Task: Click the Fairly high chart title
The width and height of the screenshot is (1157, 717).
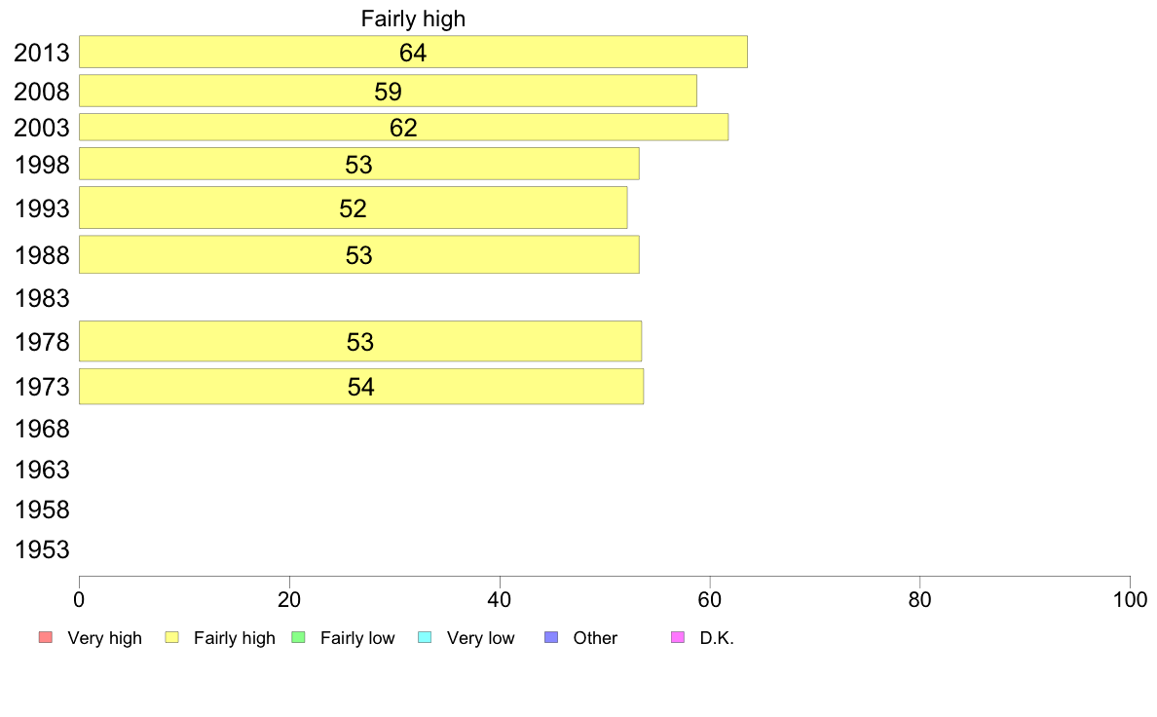Action: 413,19
